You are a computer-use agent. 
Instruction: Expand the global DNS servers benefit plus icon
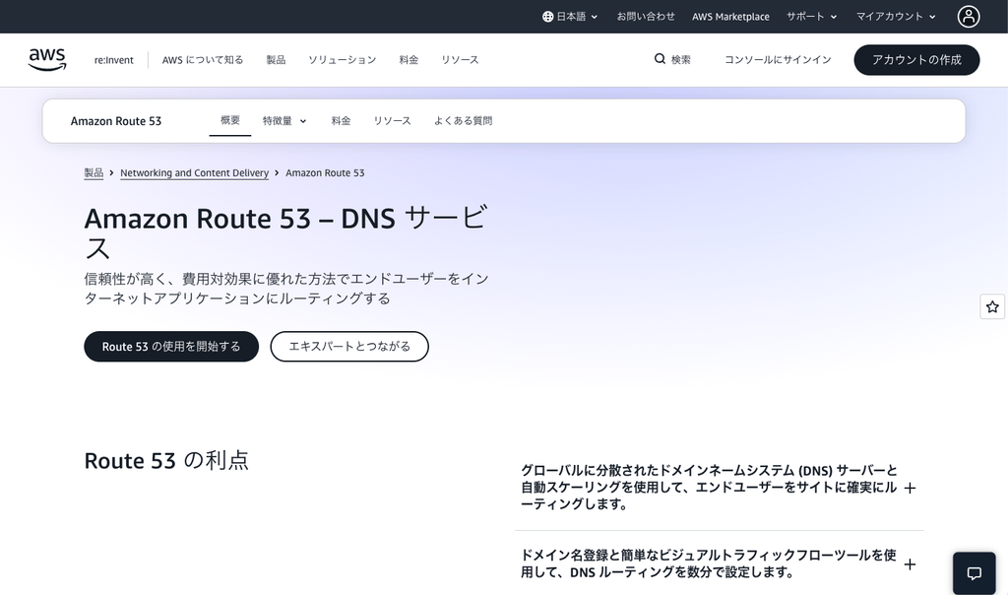[x=910, y=489]
